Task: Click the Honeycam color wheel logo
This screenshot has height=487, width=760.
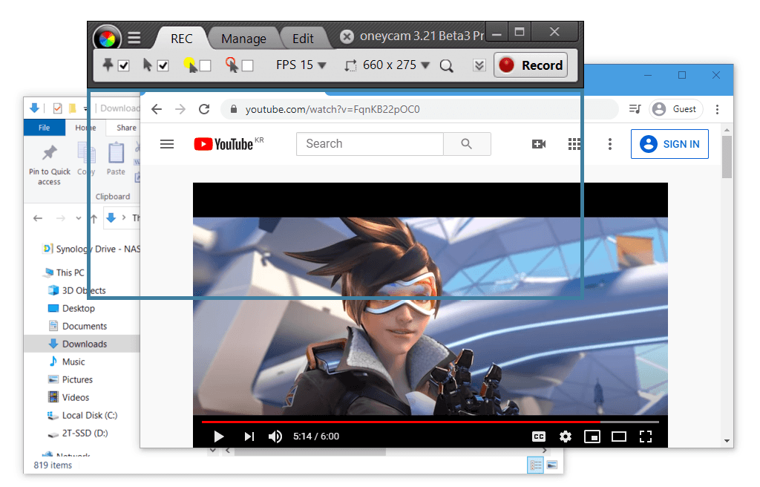Action: pyautogui.click(x=107, y=38)
